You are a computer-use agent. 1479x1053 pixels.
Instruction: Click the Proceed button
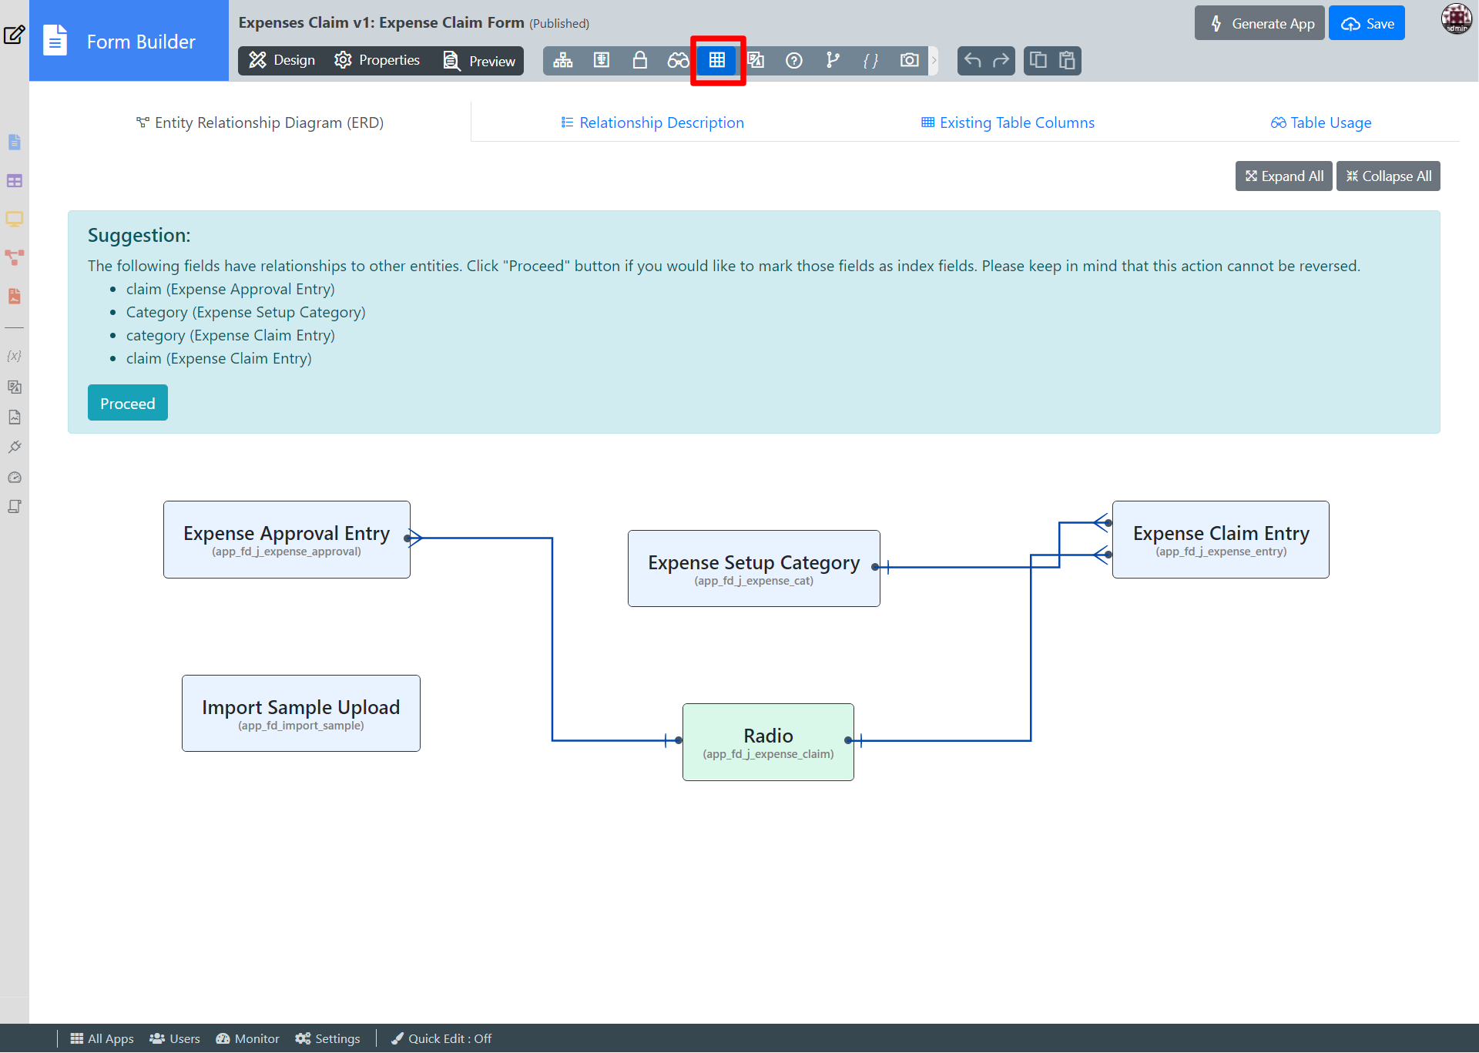(x=127, y=403)
